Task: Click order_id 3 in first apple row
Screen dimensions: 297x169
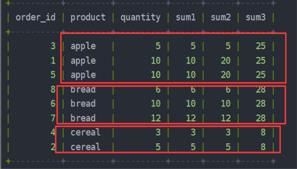Action: pos(53,46)
